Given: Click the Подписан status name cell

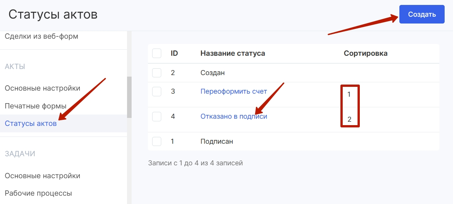Looking at the screenshot, I should coord(217,141).
